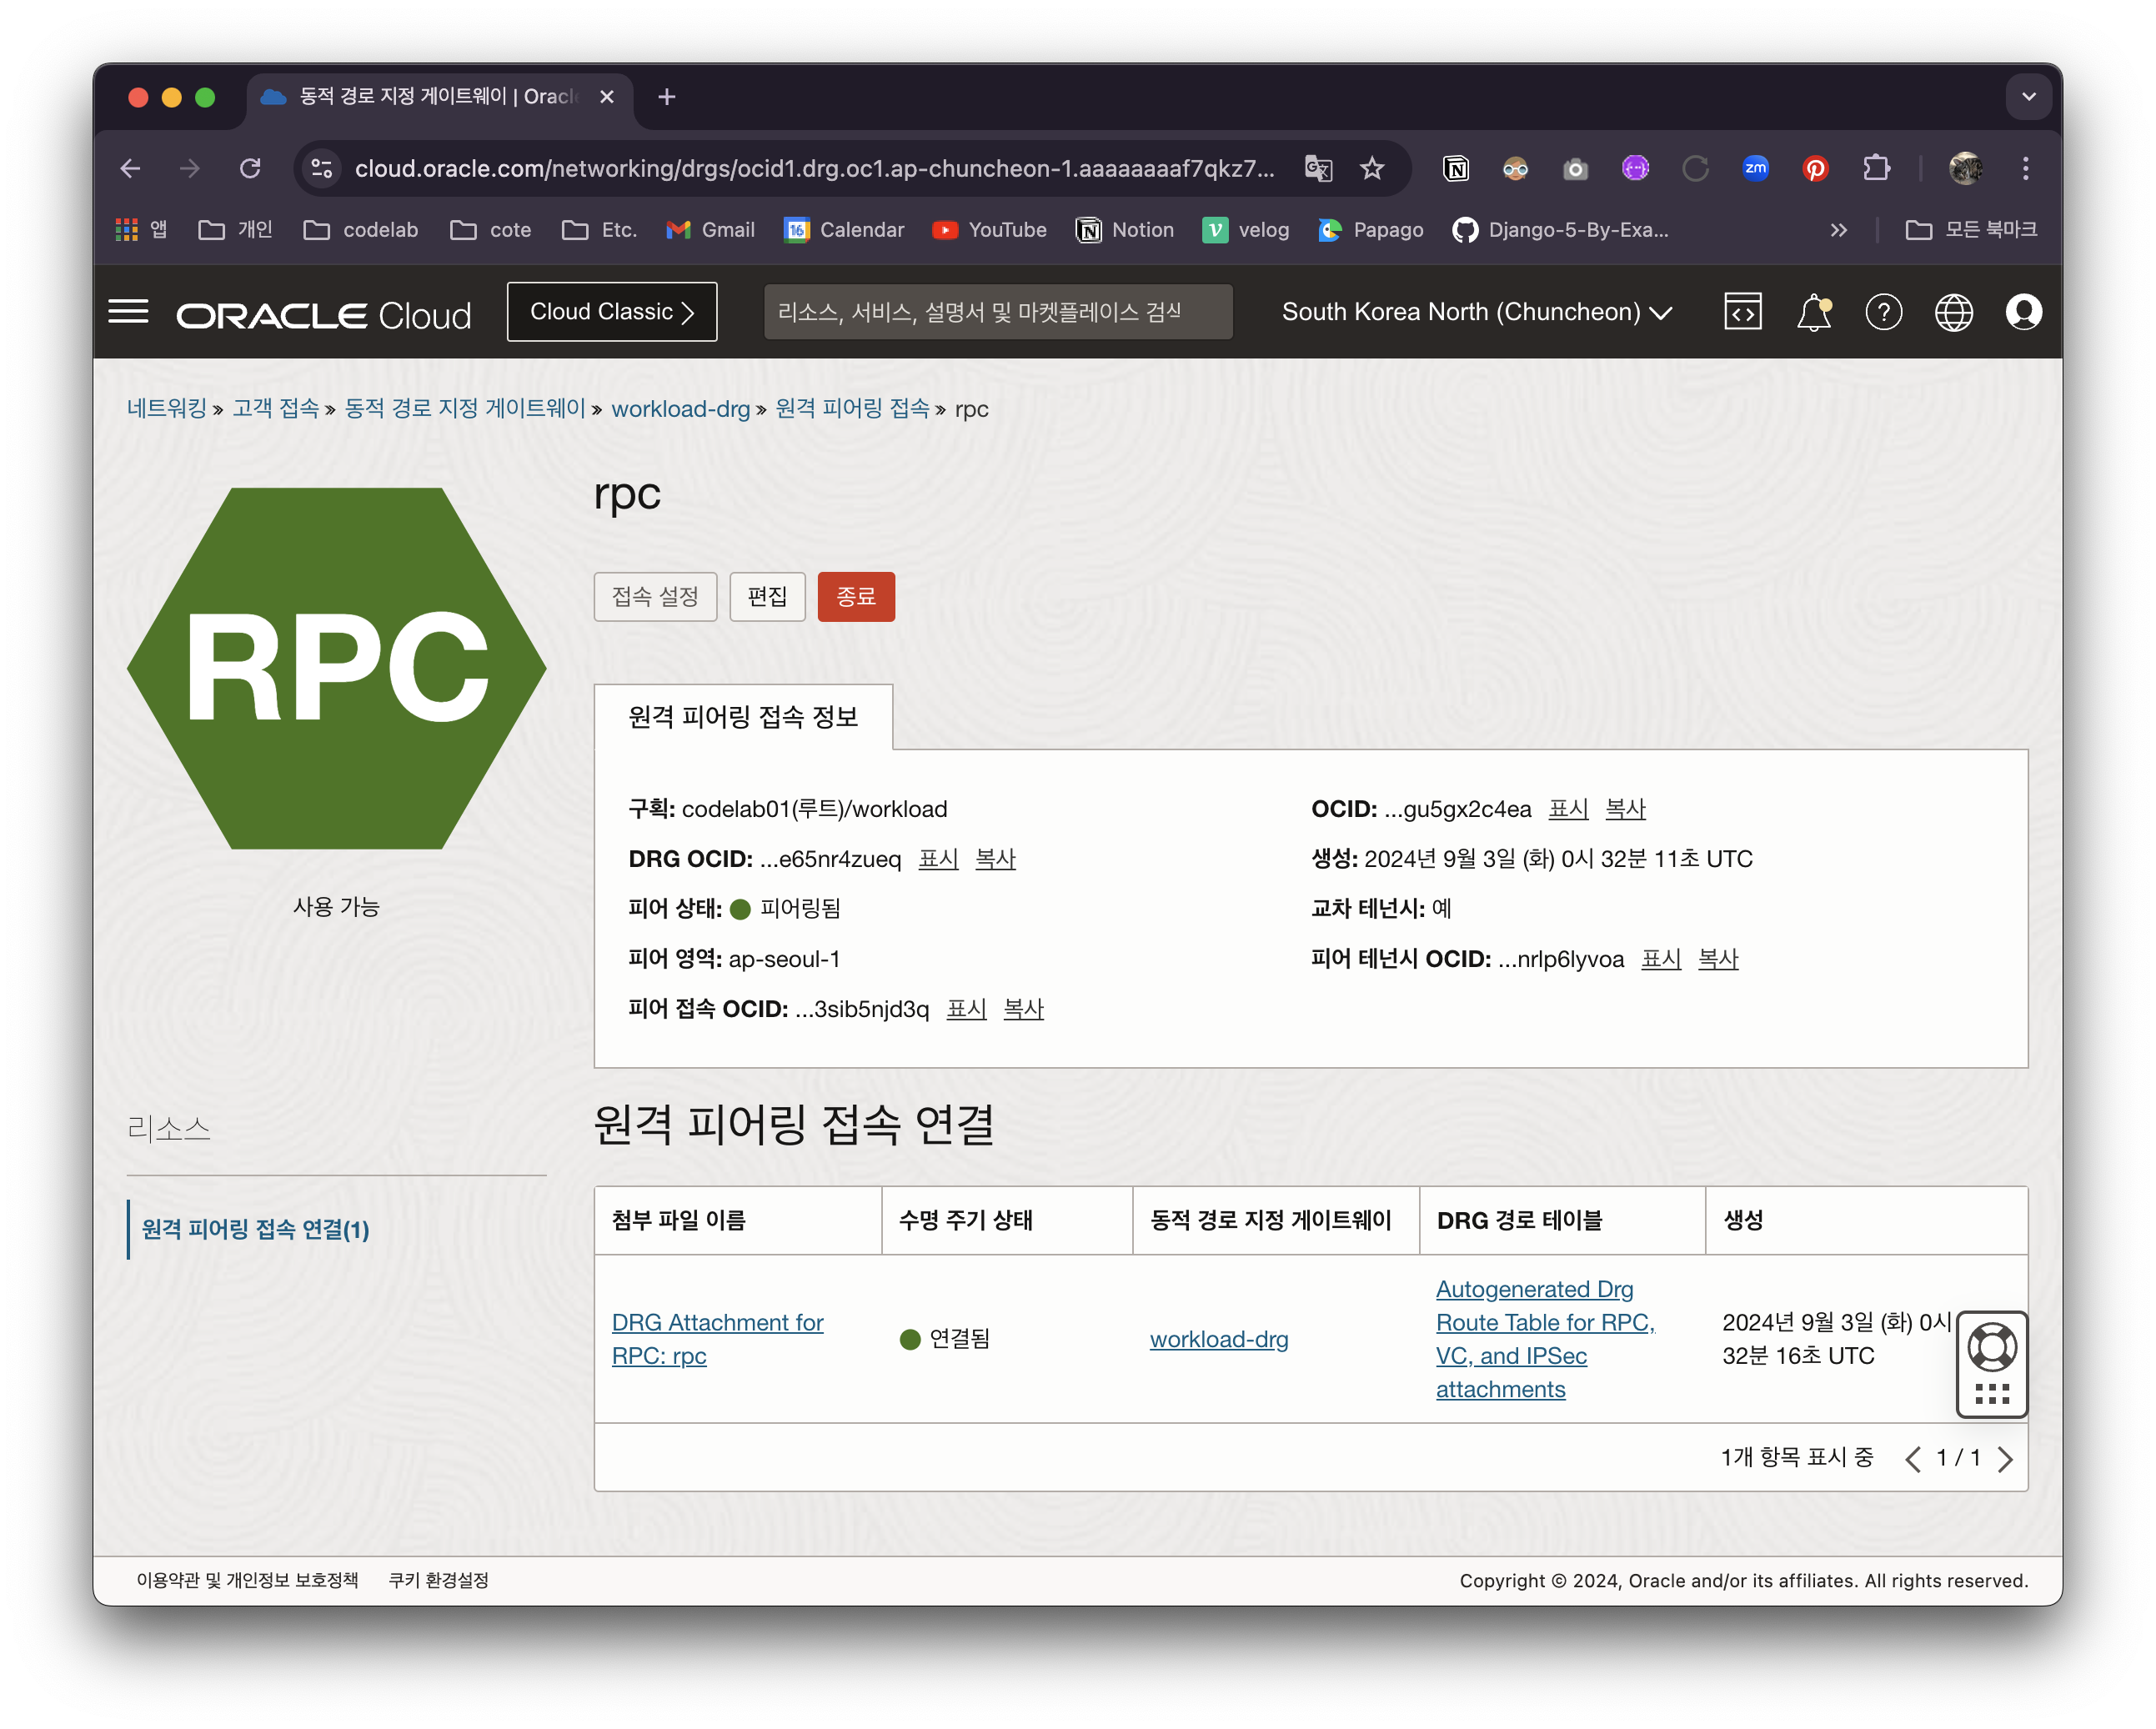Open the Chrome tab search dropdown arrow

2028,97
